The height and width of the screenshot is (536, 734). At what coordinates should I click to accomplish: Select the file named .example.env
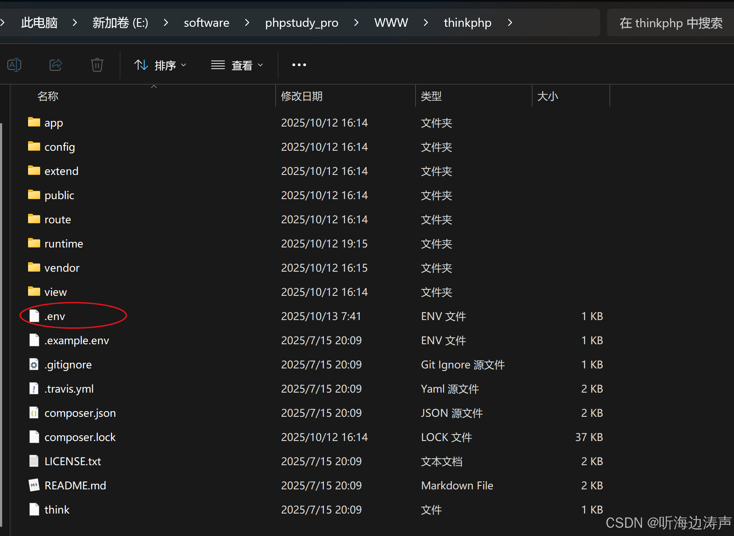click(x=77, y=340)
